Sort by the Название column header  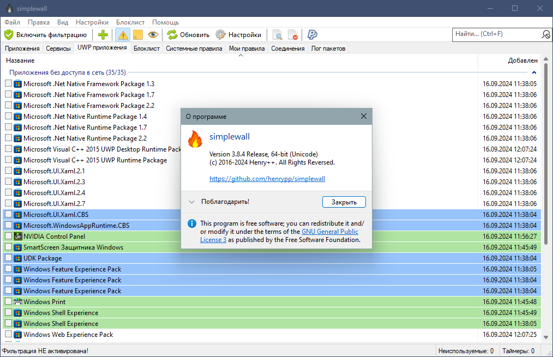(240, 60)
